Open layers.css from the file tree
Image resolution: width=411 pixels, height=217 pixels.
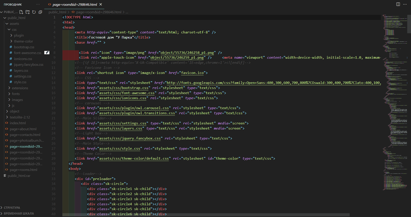21,70
